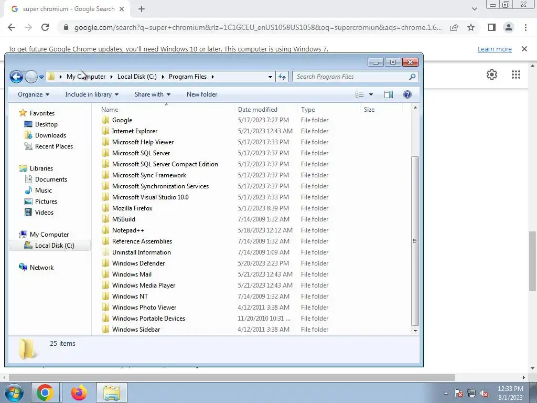This screenshot has width=537, height=403.
Task: Select the Google folder icon
Action: coord(106,120)
